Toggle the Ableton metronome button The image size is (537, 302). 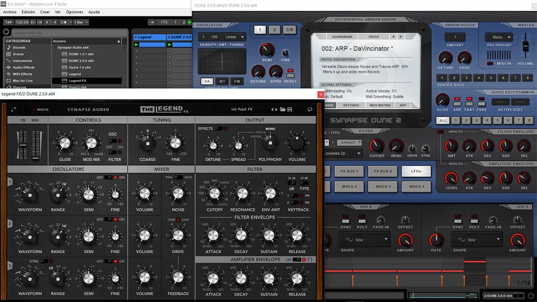pos(64,22)
